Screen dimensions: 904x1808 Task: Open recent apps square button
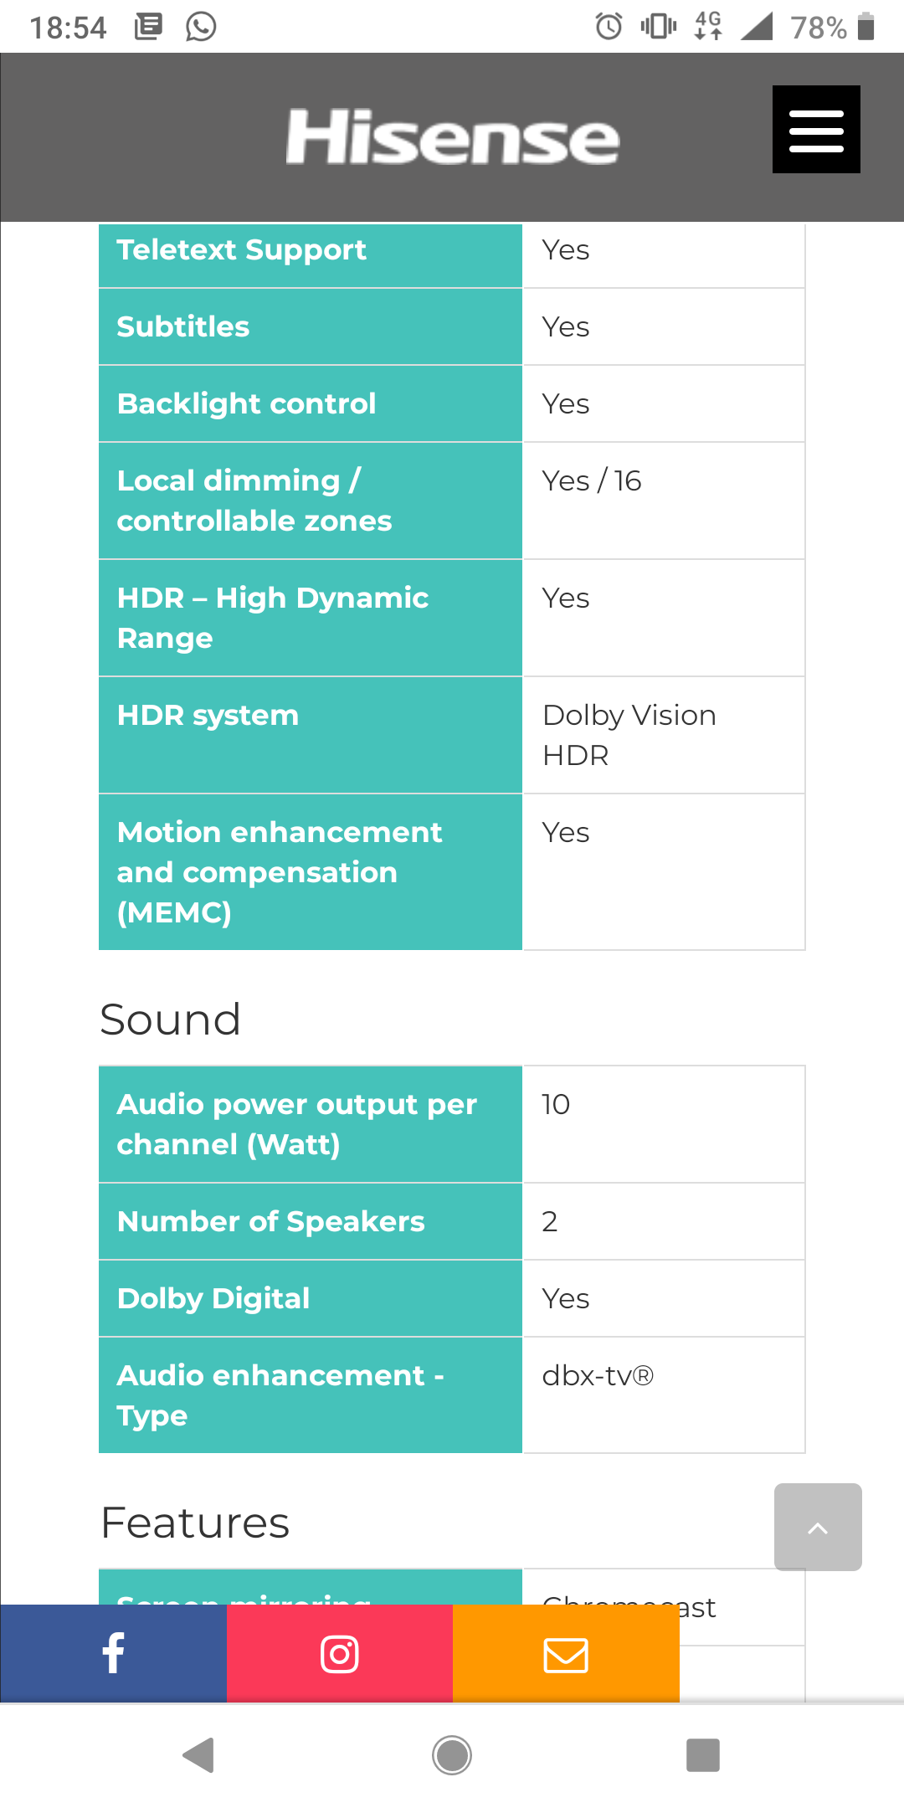point(703,1755)
